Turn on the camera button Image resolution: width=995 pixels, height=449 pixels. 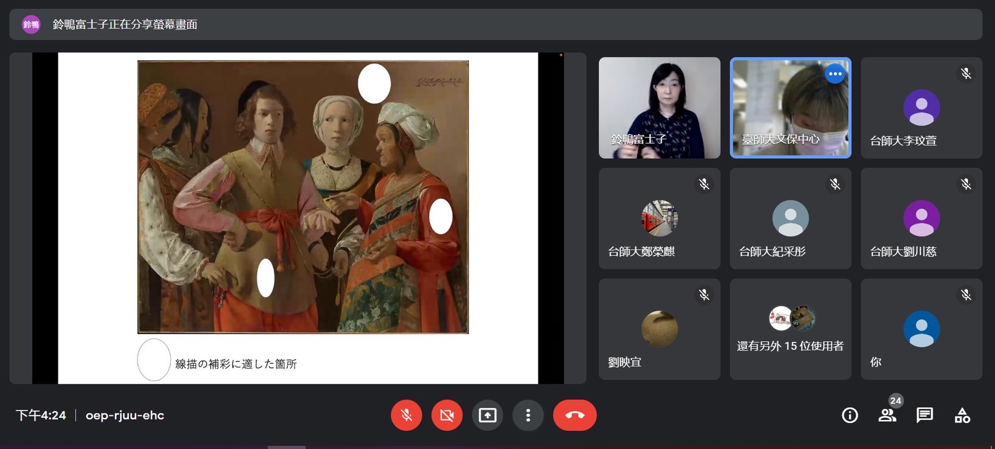point(447,415)
